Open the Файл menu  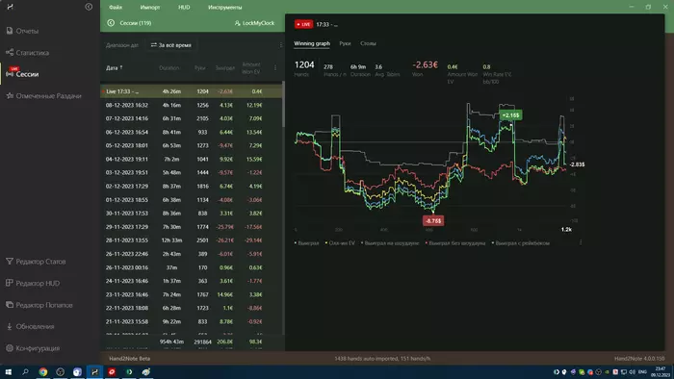(x=116, y=7)
